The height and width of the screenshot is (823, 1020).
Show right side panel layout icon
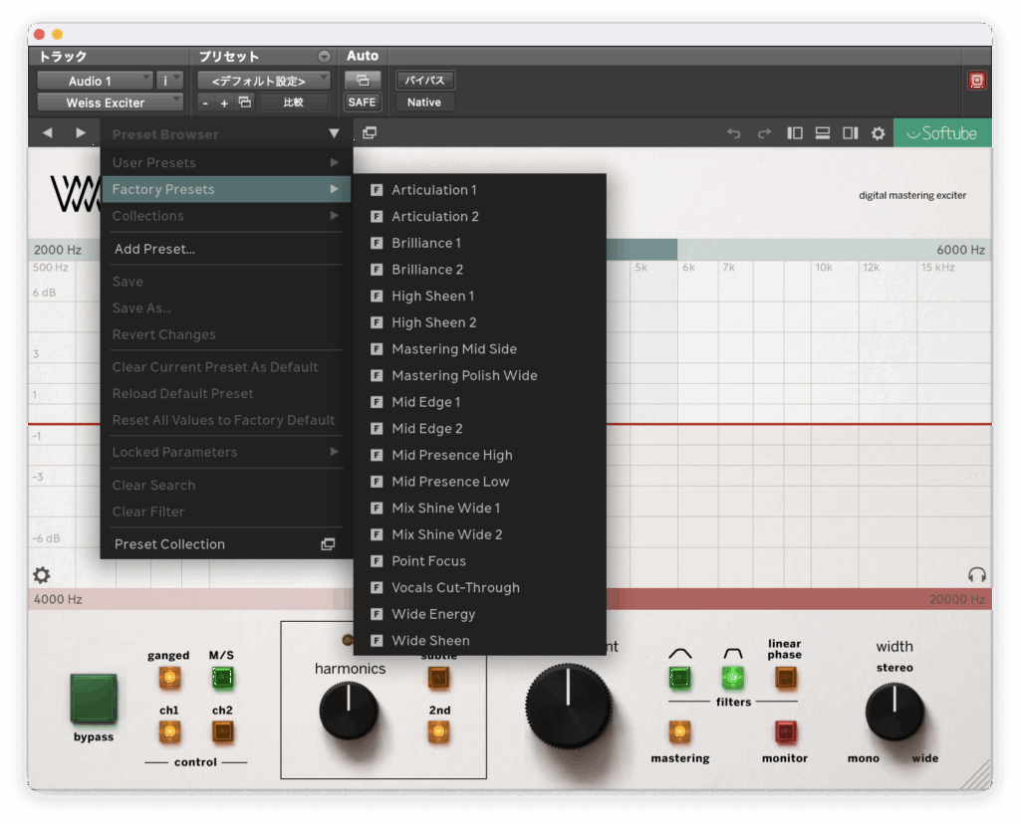[x=851, y=133]
